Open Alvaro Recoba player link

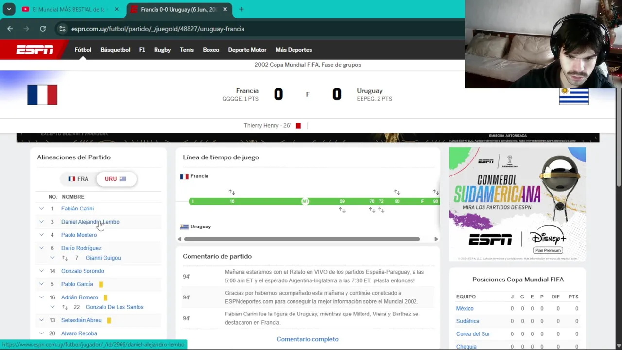(x=79, y=333)
